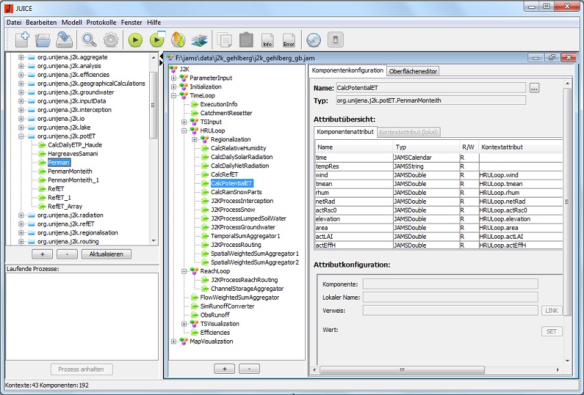Click the ellipsis button beside Name field

[x=535, y=88]
